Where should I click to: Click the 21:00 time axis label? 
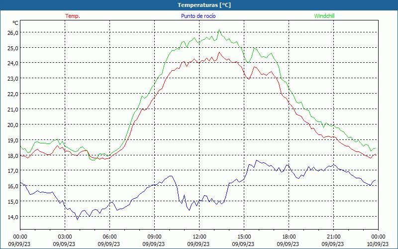tap(333, 237)
